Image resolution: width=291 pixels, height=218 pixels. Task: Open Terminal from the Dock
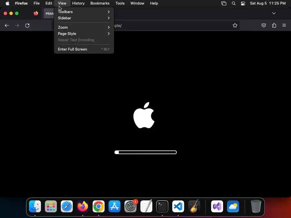point(162,206)
